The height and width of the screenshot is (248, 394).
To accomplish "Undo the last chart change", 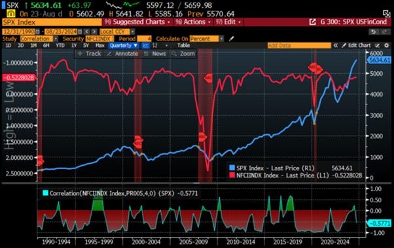I will (x=374, y=31).
